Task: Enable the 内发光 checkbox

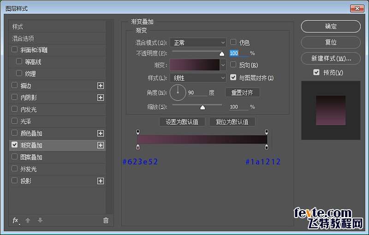Action: click(x=15, y=109)
